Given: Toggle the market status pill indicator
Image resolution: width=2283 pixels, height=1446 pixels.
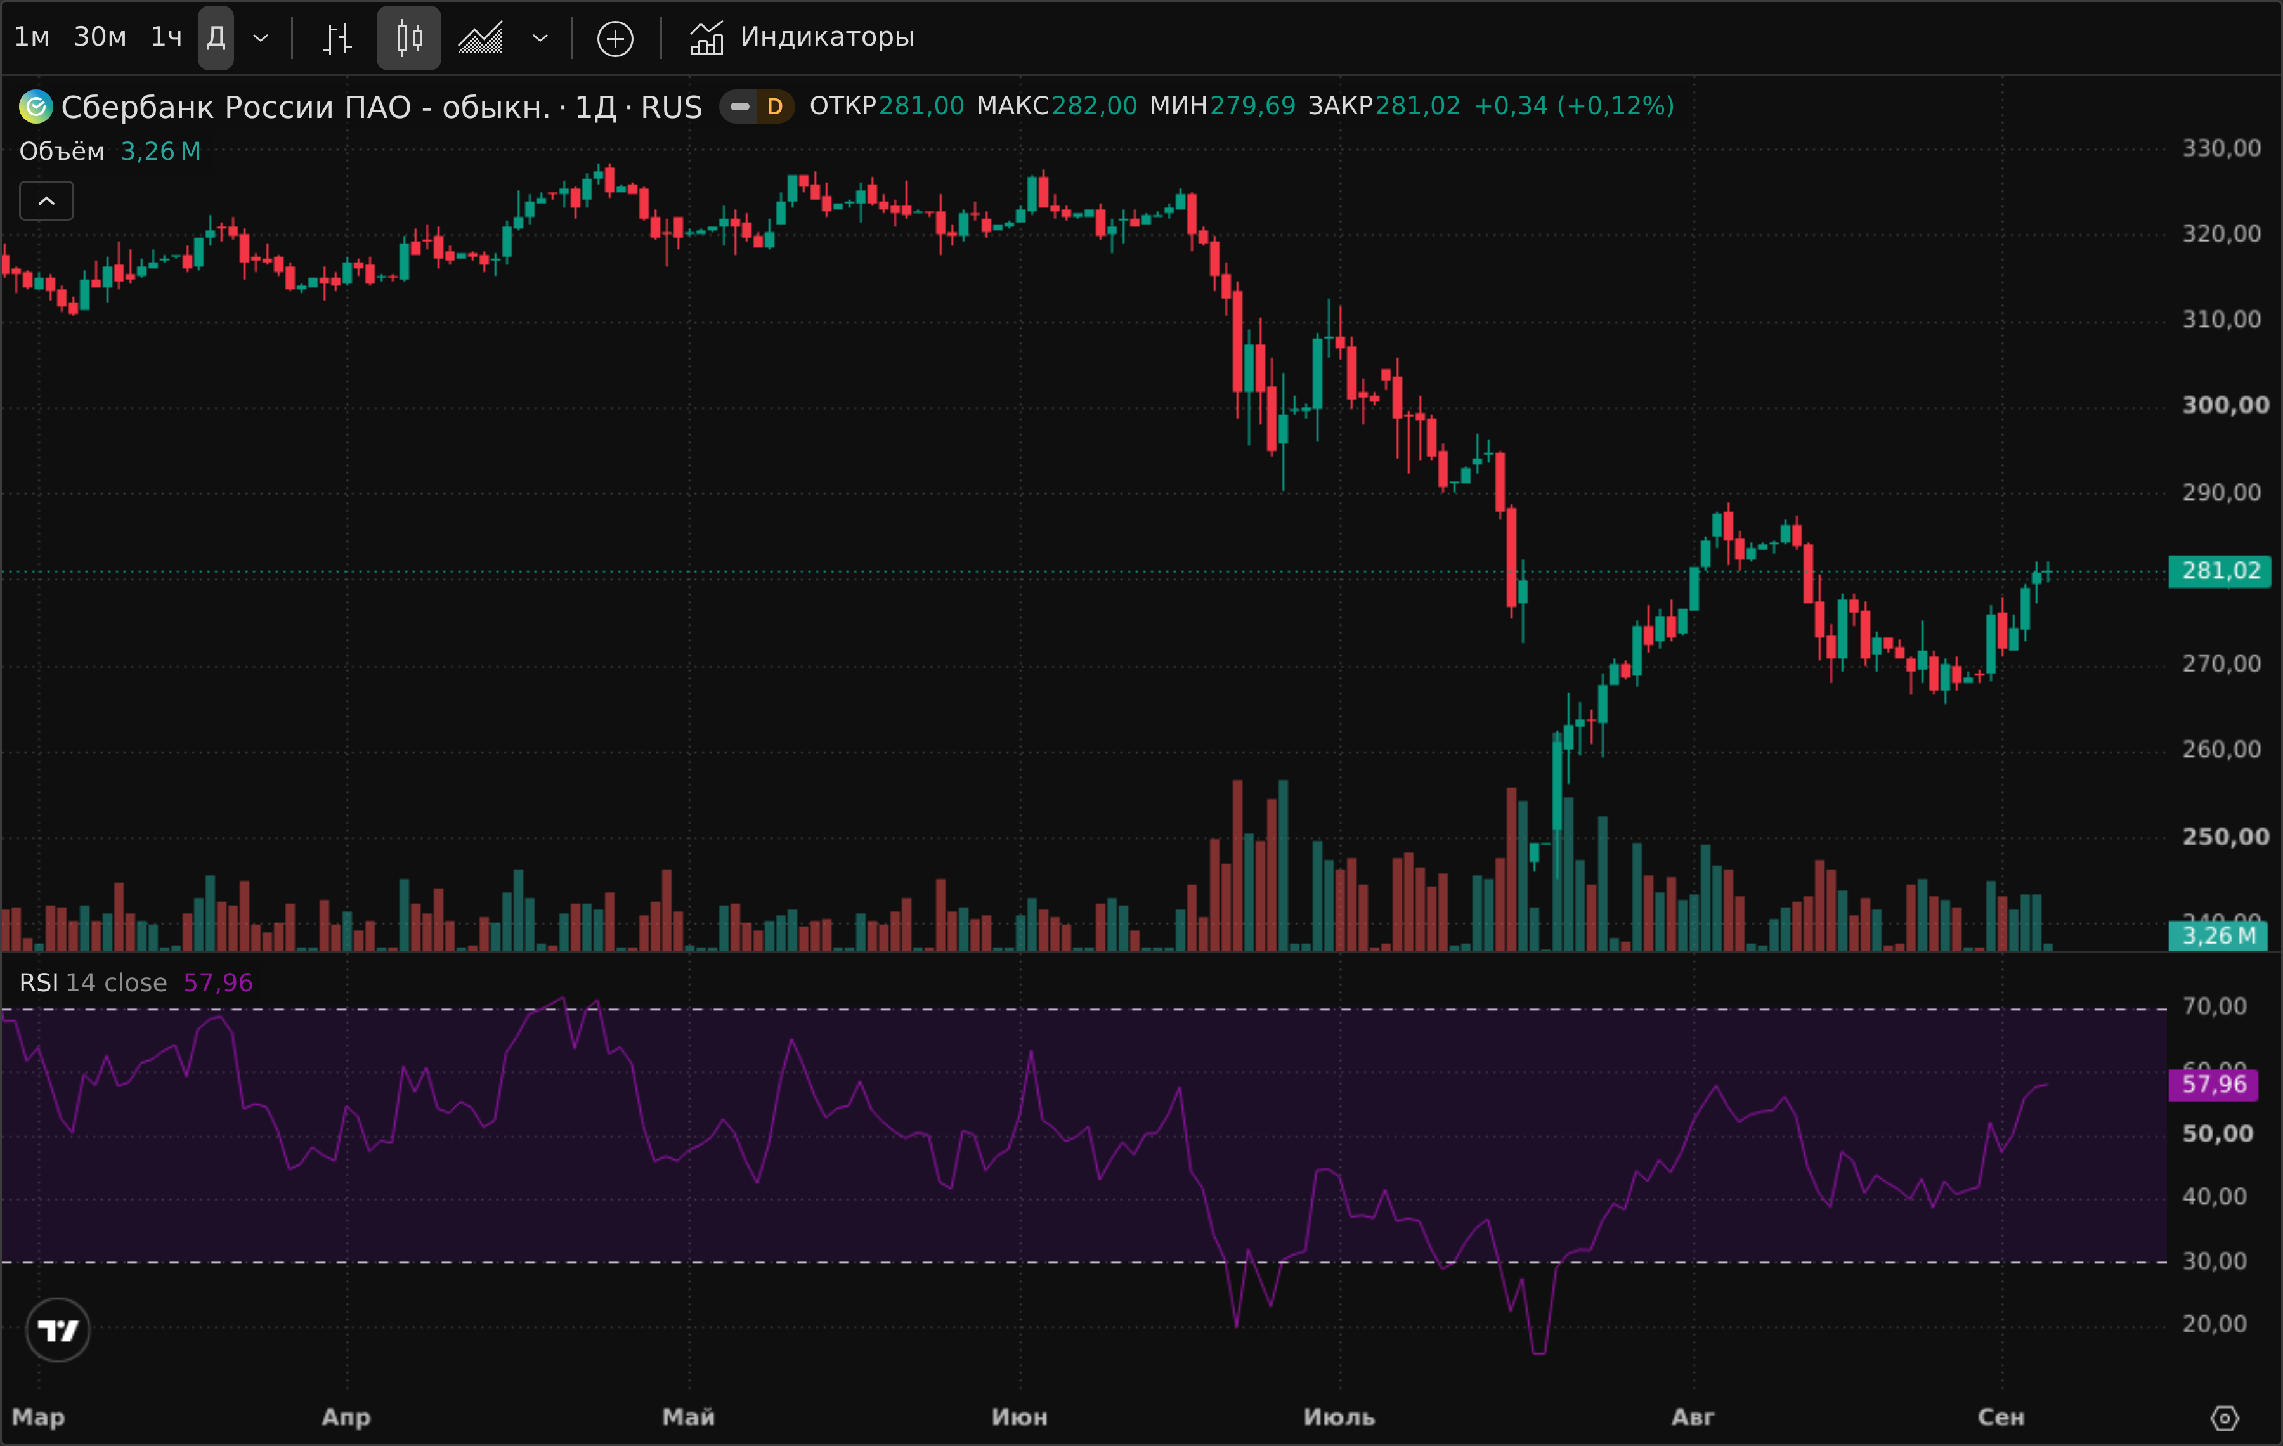Looking at the screenshot, I should point(739,106).
